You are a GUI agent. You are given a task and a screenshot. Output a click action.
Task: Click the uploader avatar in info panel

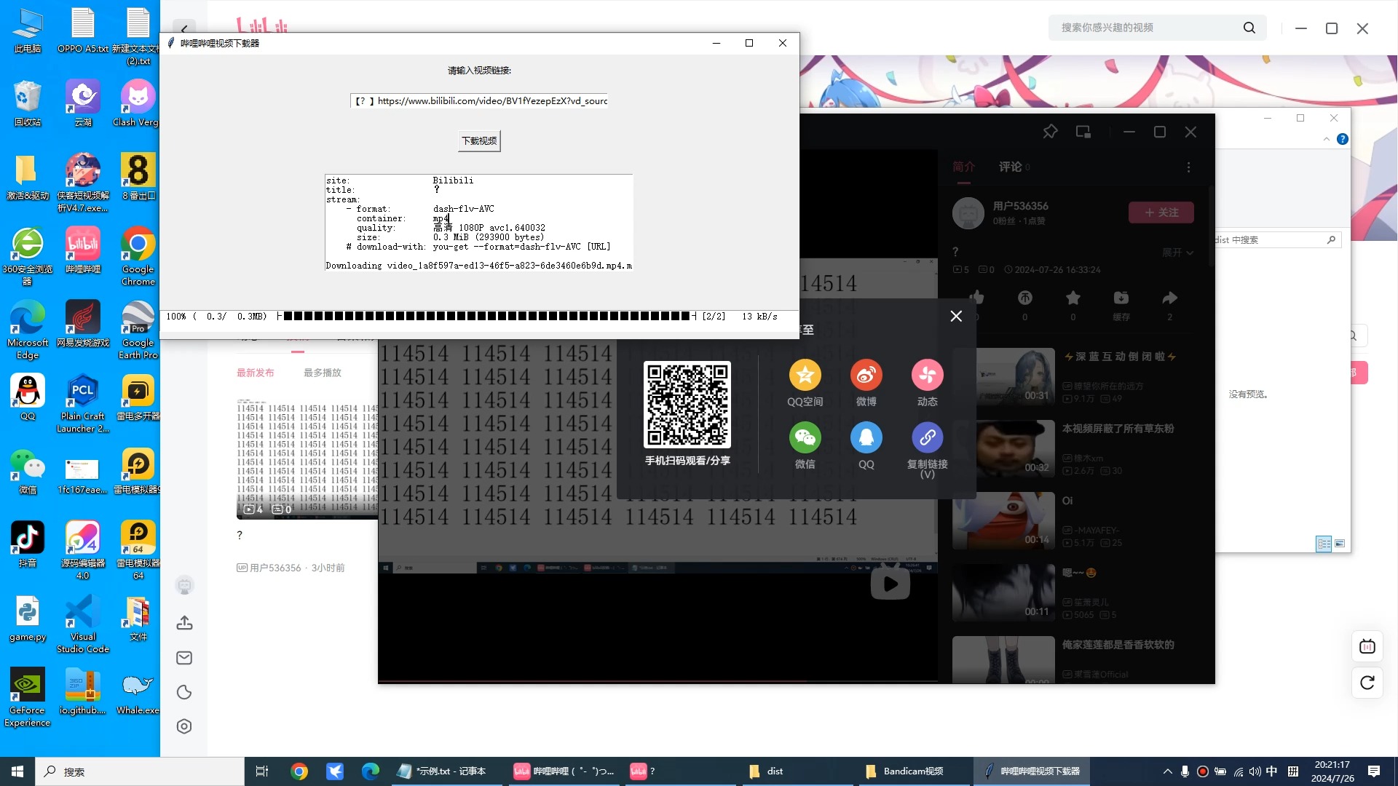tap(968, 213)
